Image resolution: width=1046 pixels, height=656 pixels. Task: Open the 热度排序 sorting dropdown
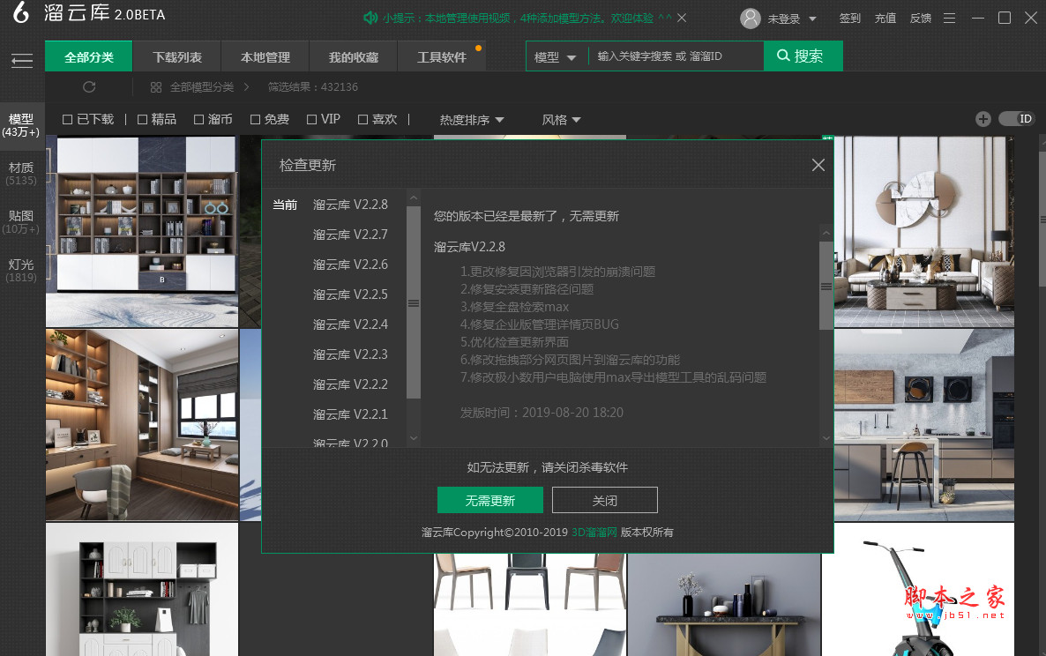[472, 119]
